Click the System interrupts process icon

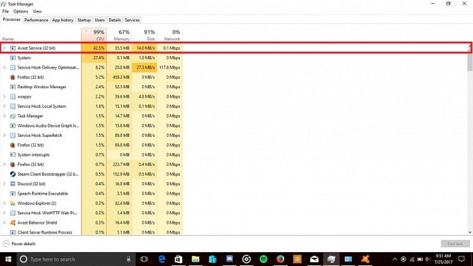coord(13,155)
